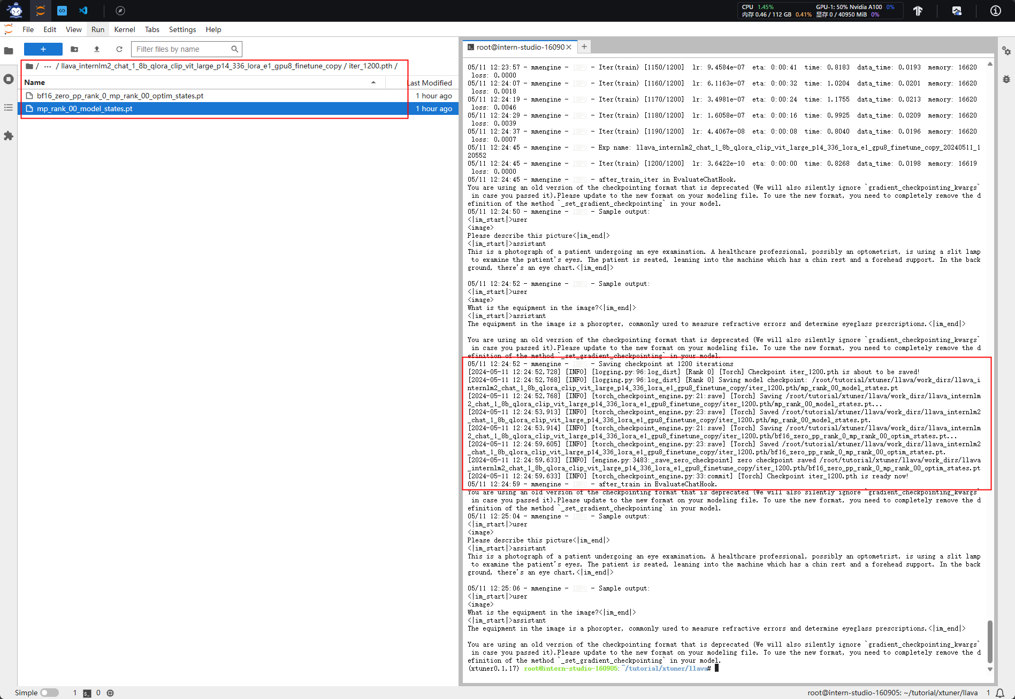1015x699 pixels.
Task: Open the VS Code icon in top bar
Action: 83,10
